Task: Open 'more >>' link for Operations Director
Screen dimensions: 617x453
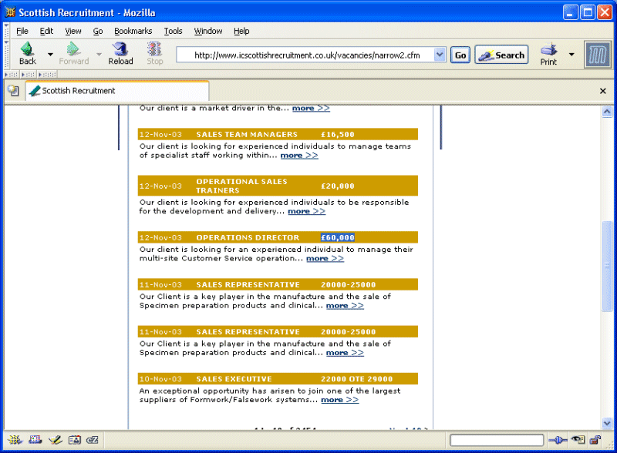Action: [325, 258]
